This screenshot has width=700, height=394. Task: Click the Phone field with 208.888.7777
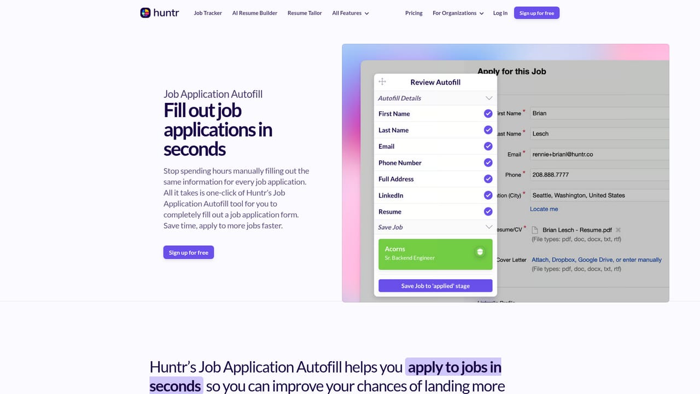pyautogui.click(x=599, y=175)
